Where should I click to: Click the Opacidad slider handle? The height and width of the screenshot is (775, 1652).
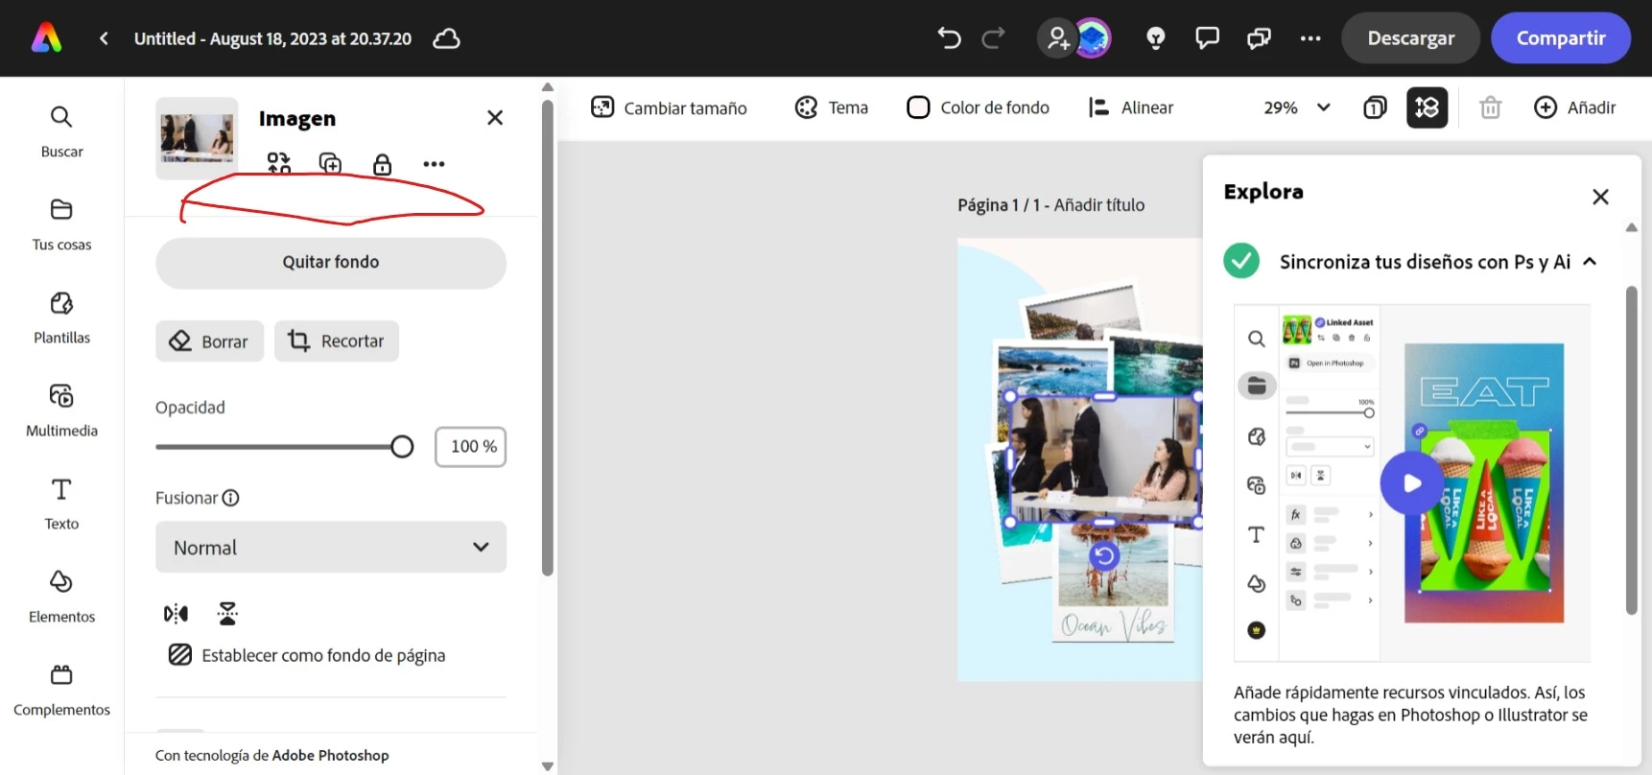pyautogui.click(x=402, y=447)
